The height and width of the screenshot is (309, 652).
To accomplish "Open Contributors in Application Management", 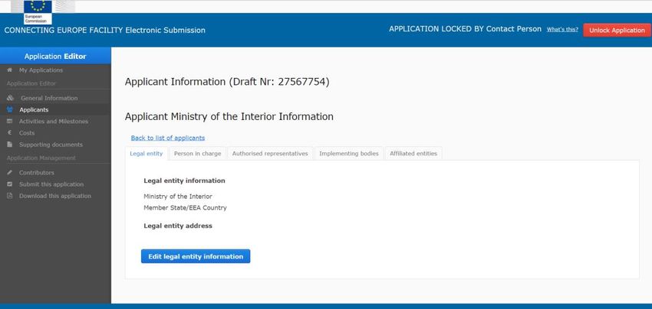I will [x=37, y=173].
